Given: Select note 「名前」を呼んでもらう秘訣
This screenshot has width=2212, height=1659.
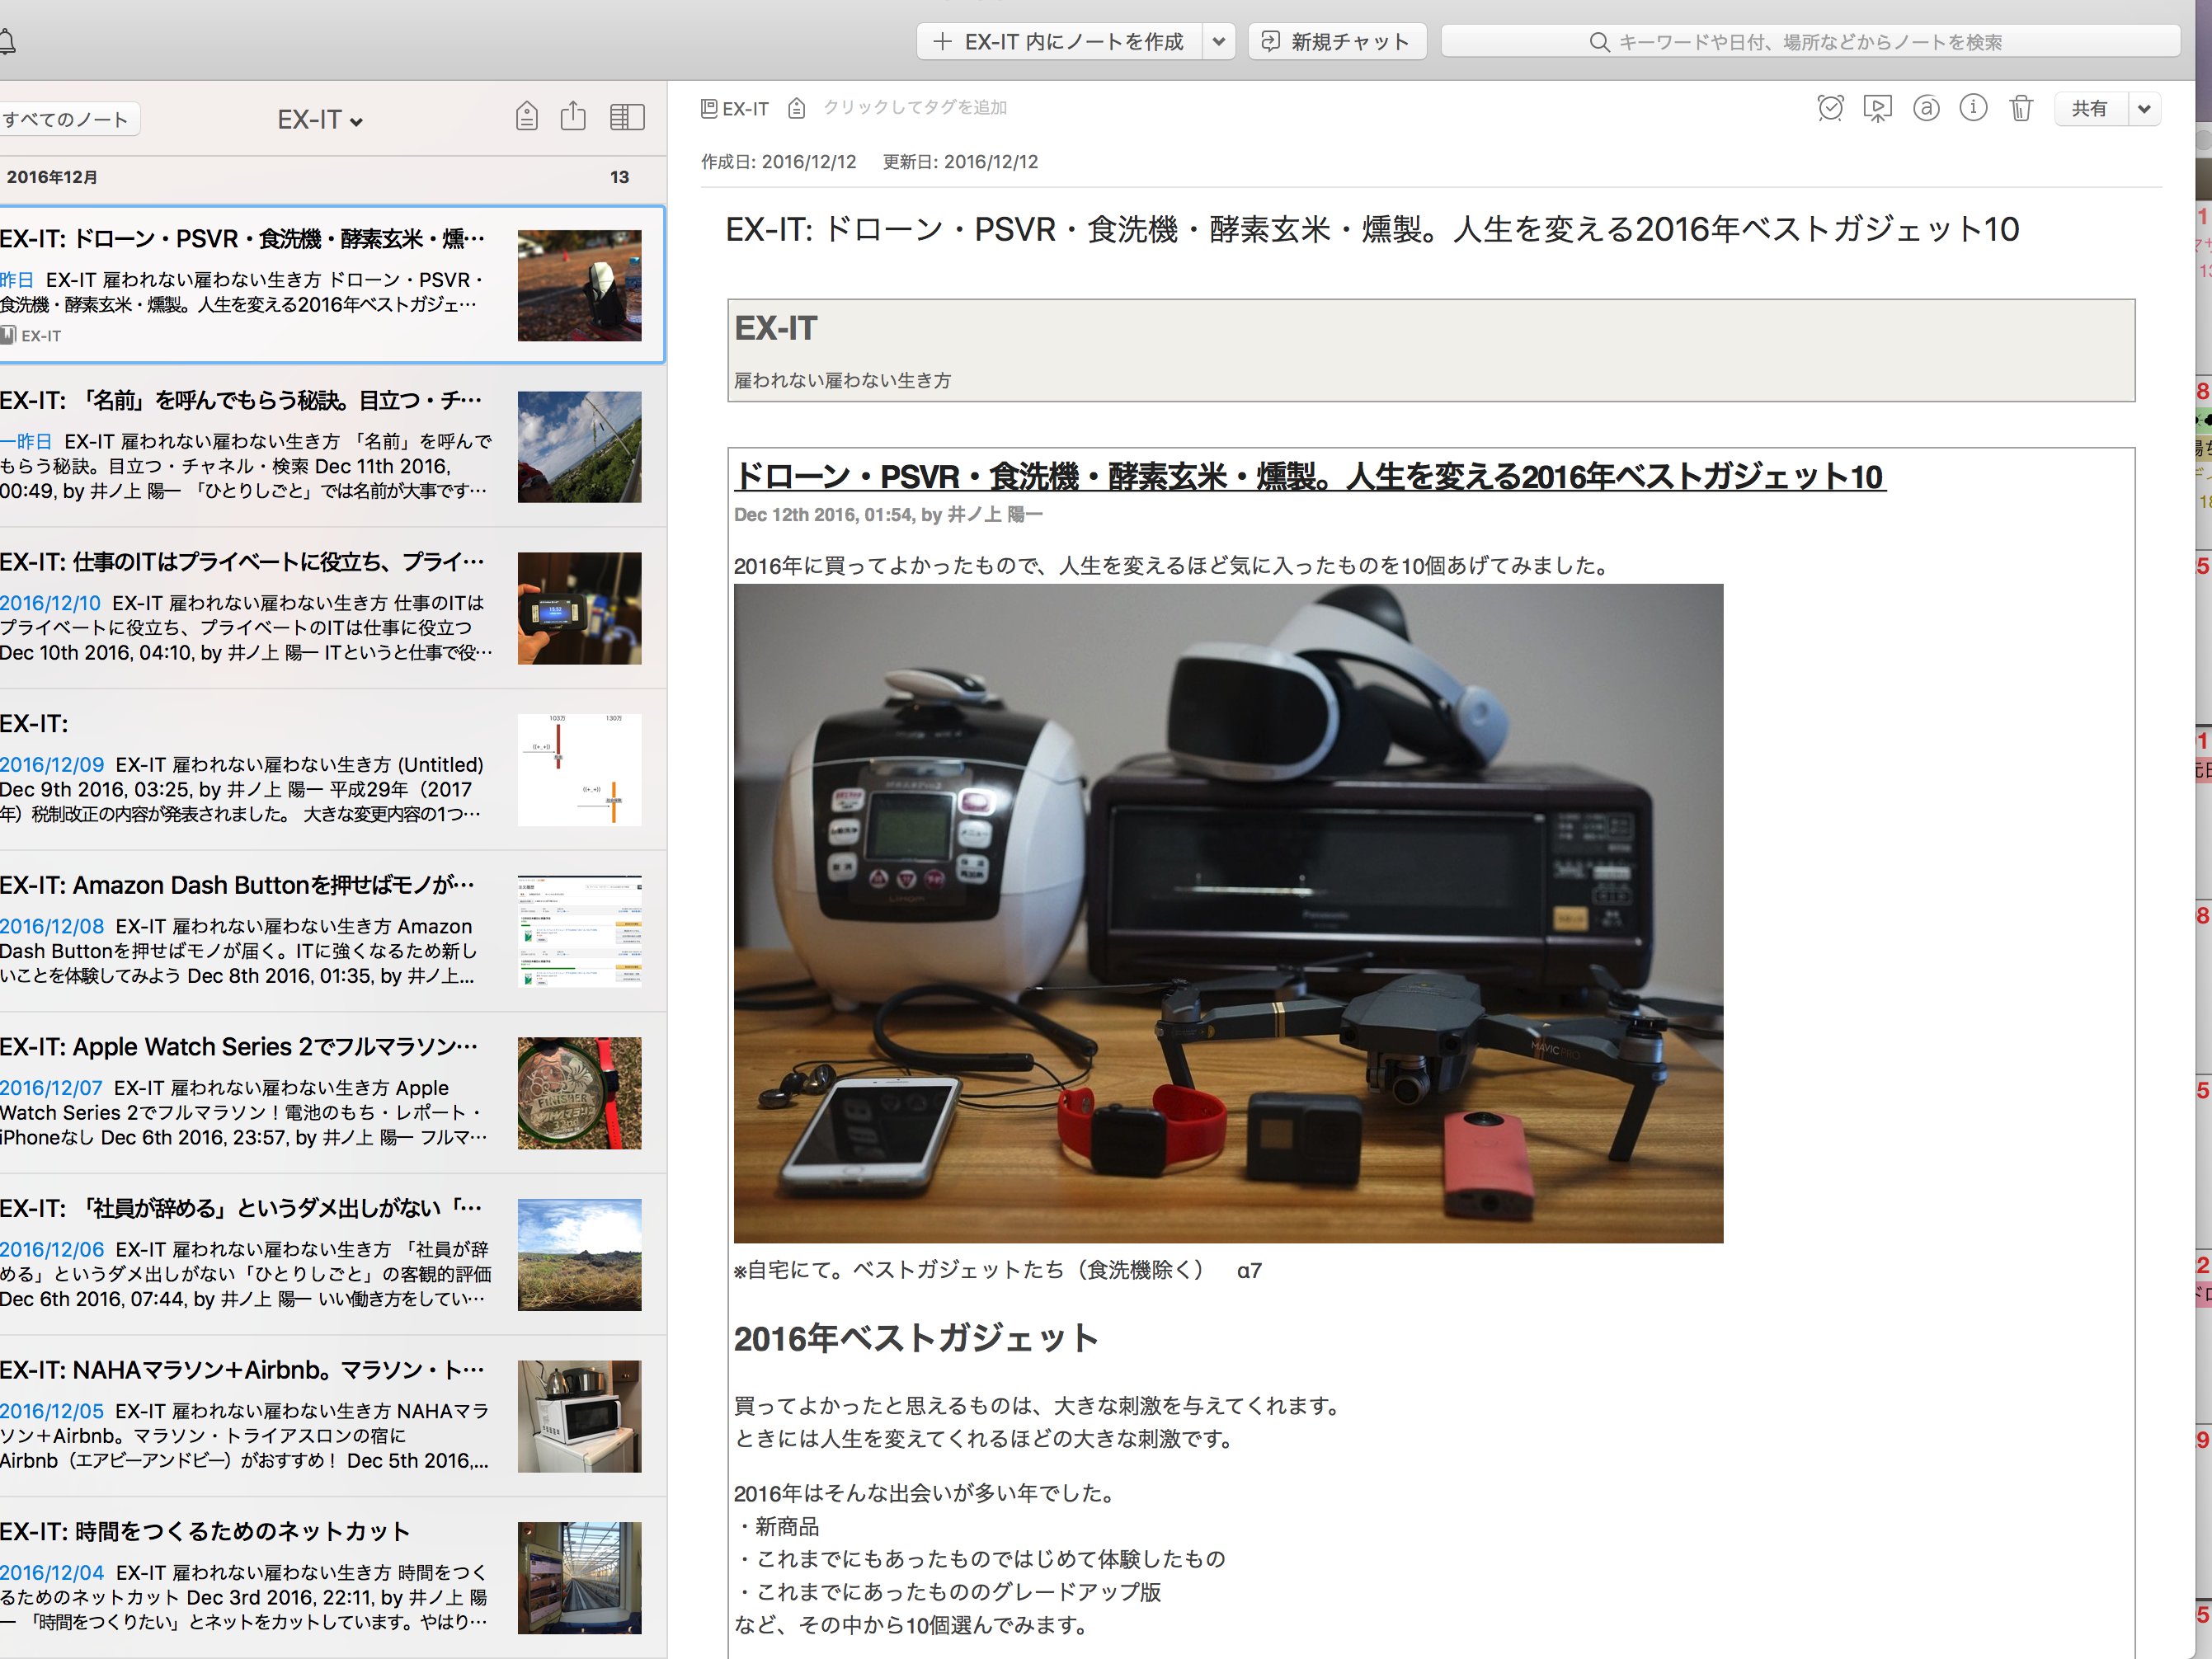Looking at the screenshot, I should [x=332, y=446].
